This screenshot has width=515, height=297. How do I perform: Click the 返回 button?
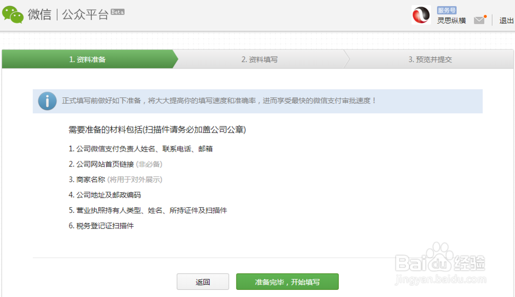click(x=202, y=282)
